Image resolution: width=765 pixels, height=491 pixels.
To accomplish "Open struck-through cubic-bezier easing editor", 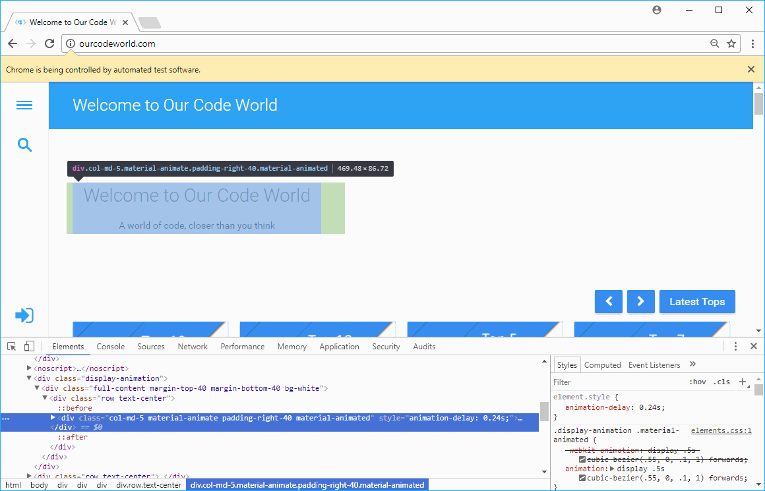I will pos(582,459).
